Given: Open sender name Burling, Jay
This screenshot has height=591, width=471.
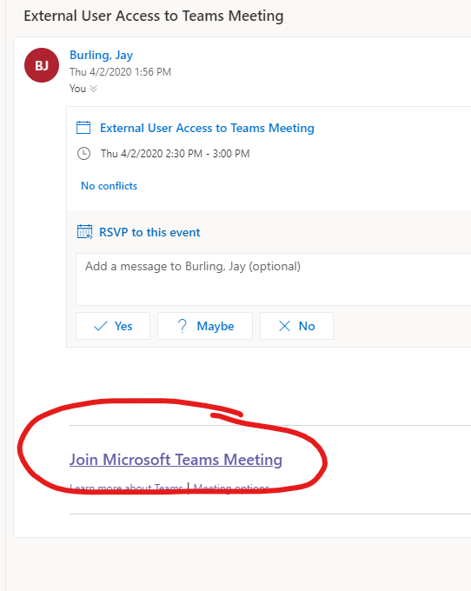Looking at the screenshot, I should click(x=101, y=55).
